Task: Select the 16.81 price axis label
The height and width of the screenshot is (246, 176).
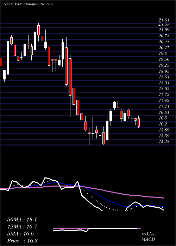Action: point(164,112)
